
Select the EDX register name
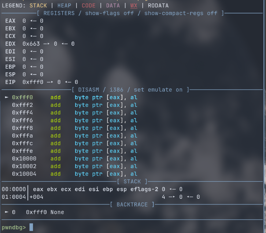pos(10,44)
